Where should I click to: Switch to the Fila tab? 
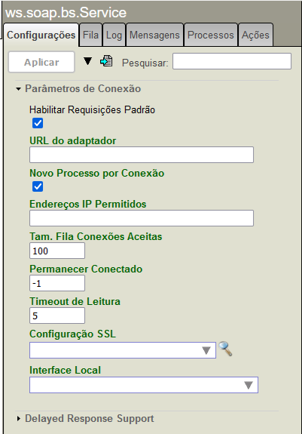pos(90,35)
